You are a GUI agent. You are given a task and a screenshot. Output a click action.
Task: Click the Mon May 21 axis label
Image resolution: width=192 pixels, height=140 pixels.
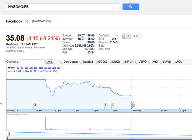pyautogui.click(x=139, y=111)
